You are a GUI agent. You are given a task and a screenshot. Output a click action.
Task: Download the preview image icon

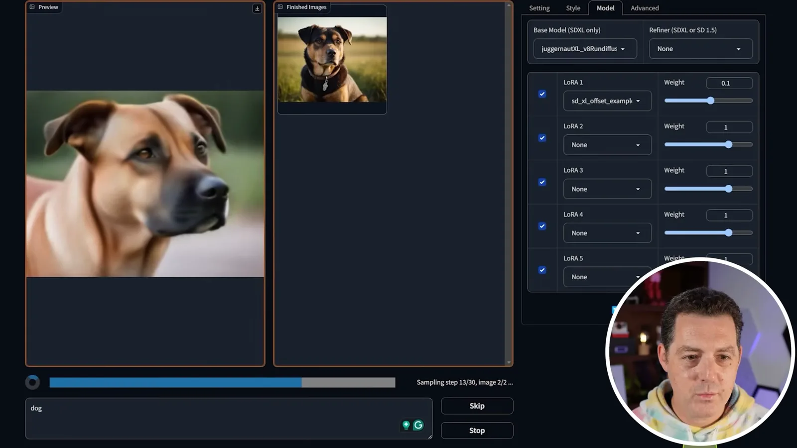pyautogui.click(x=257, y=8)
